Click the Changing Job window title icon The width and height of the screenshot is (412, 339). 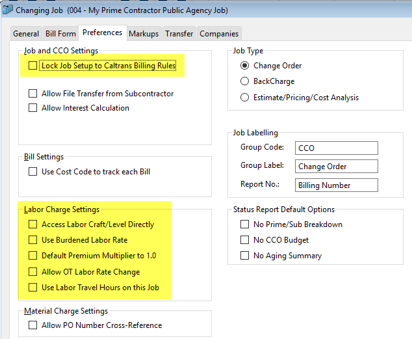[x=7, y=10]
